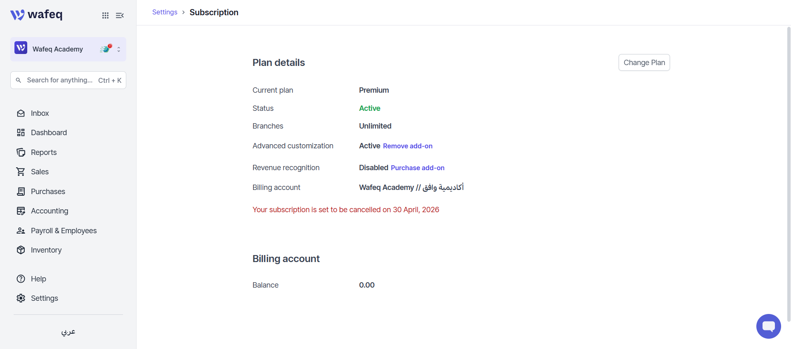The width and height of the screenshot is (791, 349).
Task: Click the Subscription breadcrumb title
Action: point(214,12)
